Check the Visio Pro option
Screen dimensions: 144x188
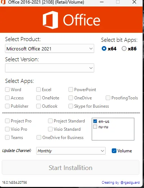click(x=7, y=129)
